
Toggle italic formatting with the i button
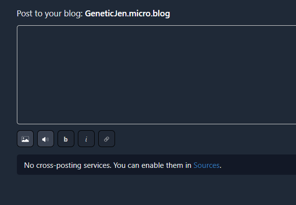[86, 139]
